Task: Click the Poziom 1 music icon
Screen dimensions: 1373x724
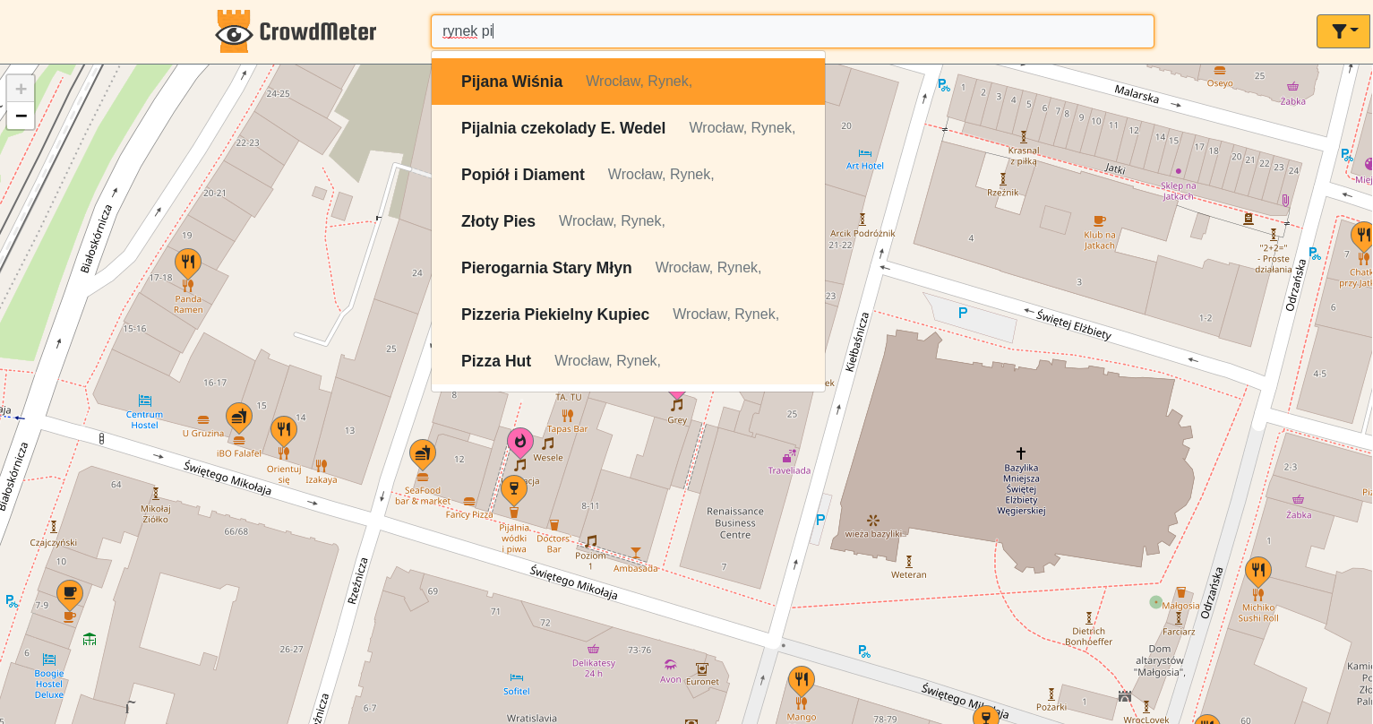Action: pos(591,541)
